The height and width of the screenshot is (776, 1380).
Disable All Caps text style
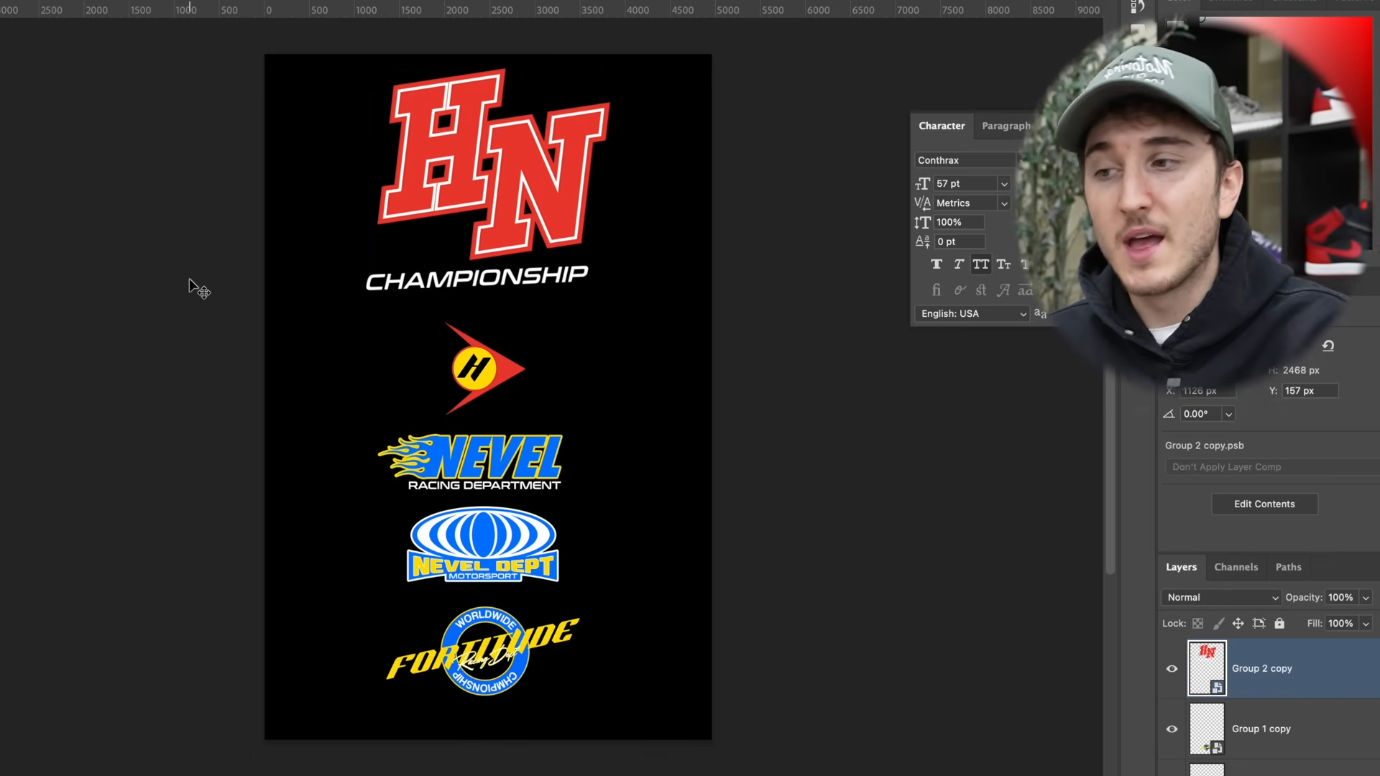(980, 264)
